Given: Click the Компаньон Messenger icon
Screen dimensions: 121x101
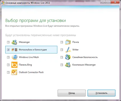Looking at the screenshot, I should click(68, 65).
